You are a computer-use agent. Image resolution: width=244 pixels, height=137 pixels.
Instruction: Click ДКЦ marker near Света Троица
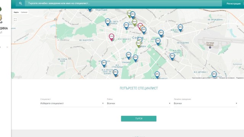click(x=108, y=22)
